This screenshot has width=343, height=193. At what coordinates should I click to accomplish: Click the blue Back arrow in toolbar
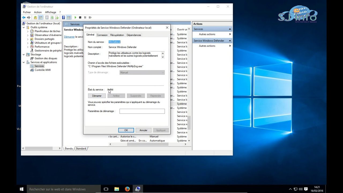click(24, 17)
